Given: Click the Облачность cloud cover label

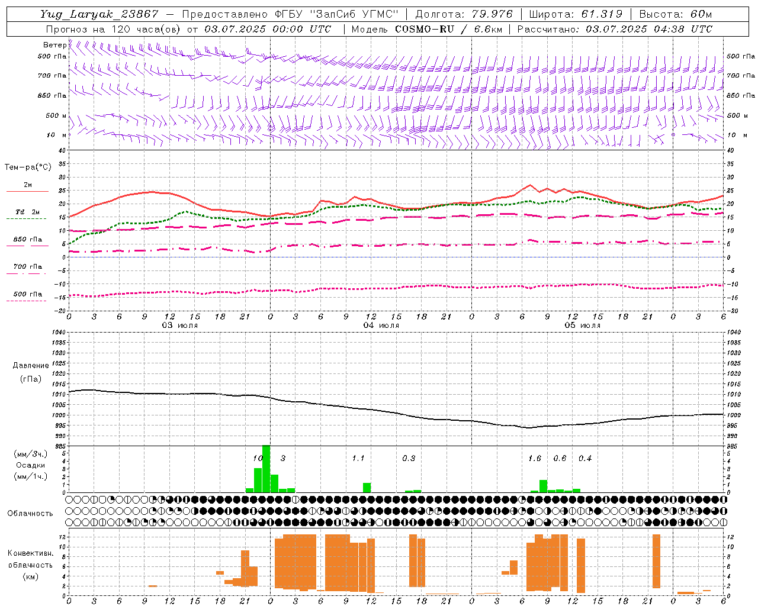Looking at the screenshot, I should 30,514.
